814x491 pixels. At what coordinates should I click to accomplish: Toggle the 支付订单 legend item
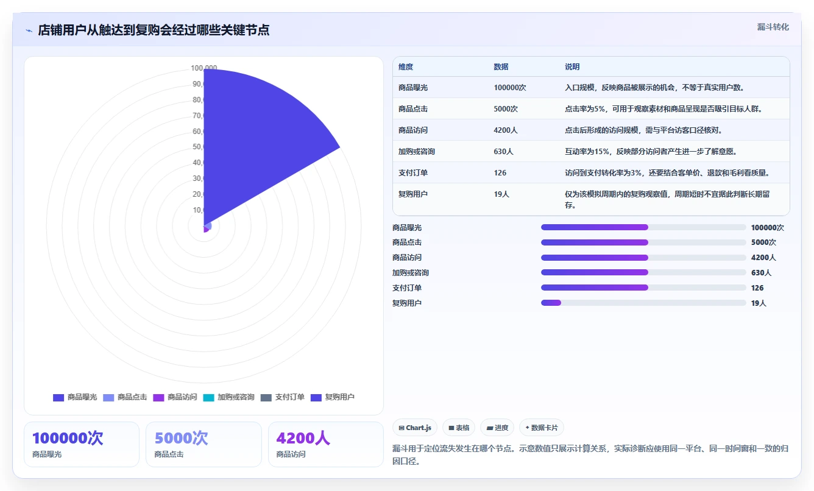[282, 397]
